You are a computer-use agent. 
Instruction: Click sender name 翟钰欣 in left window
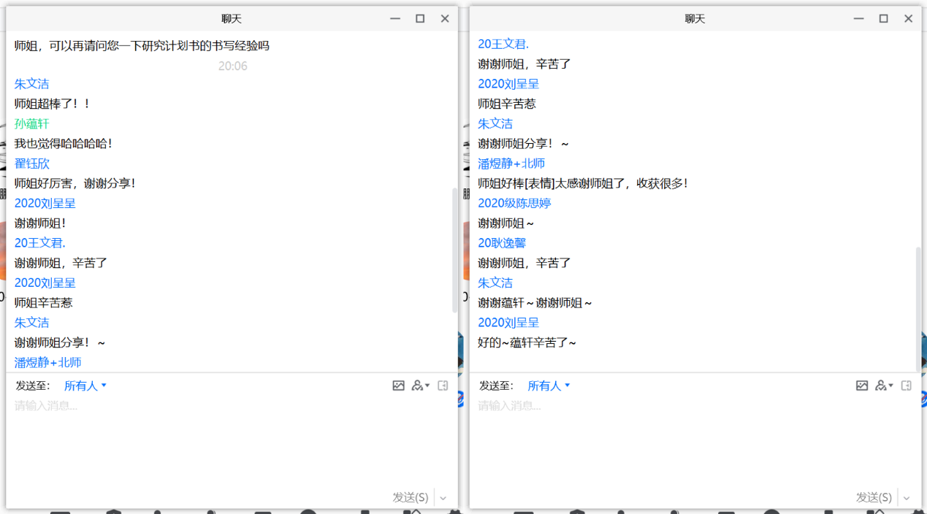32,164
